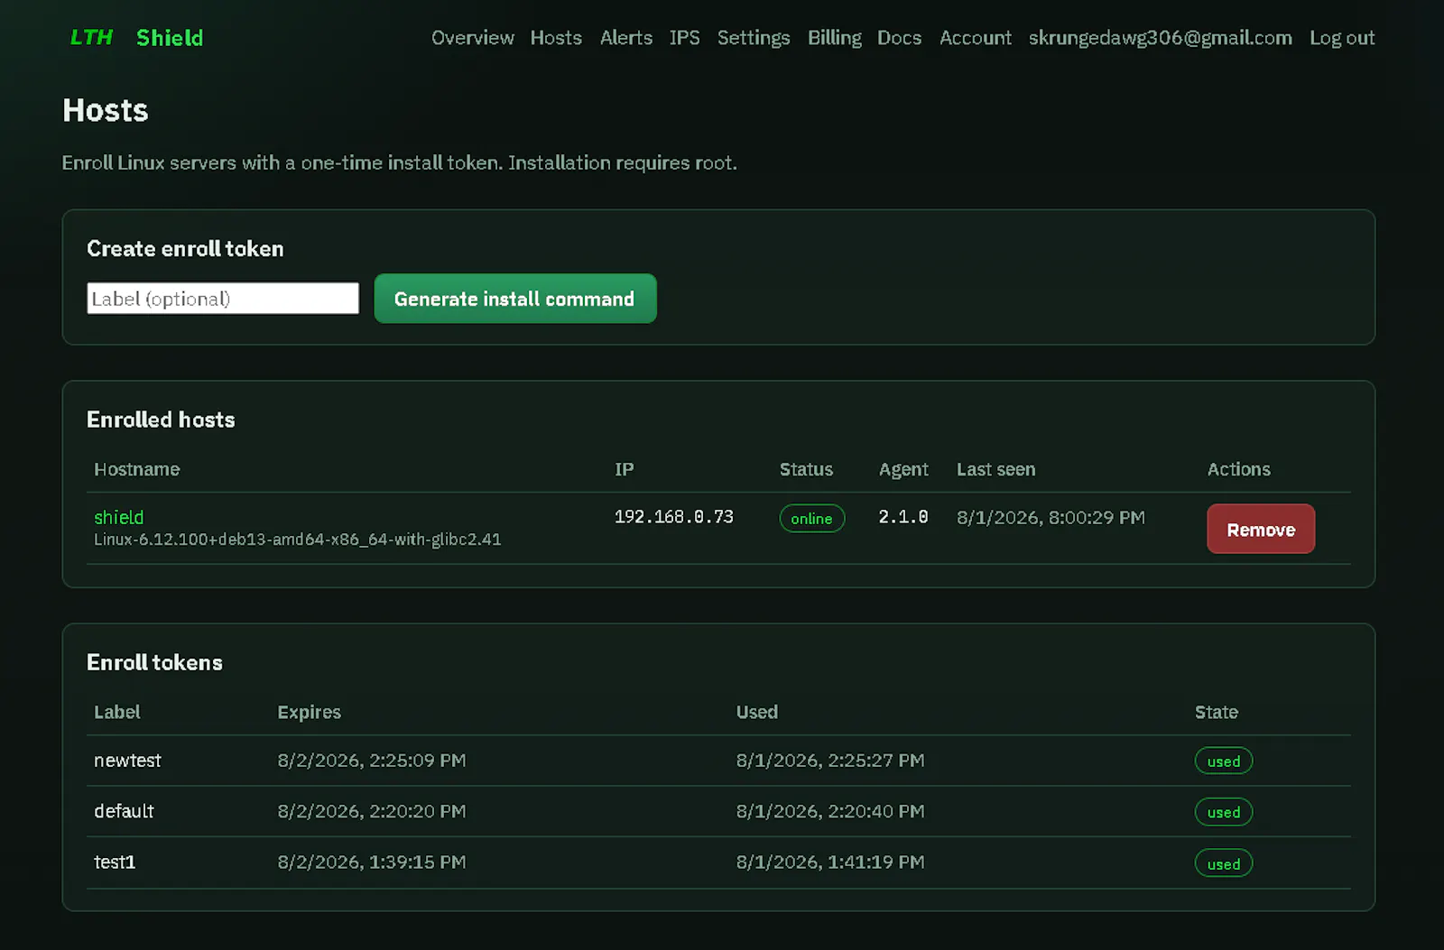Screen dimensions: 1444x950
Task: Click last seen time 8/1/2026, 8:00:29 PM
Action: point(1051,518)
